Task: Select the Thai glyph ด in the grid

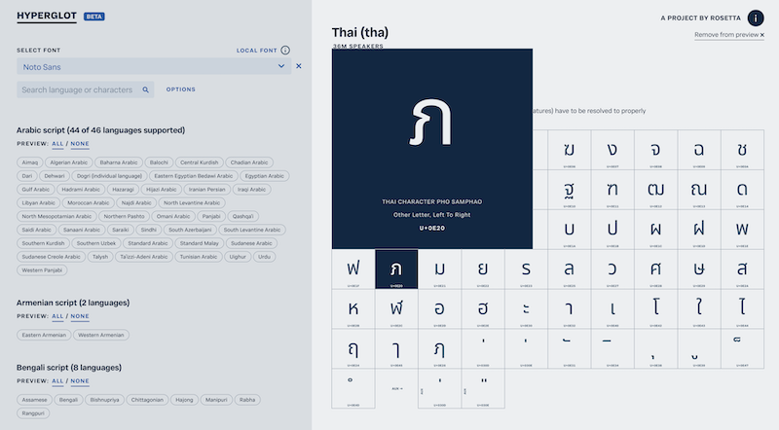Action: [742, 190]
